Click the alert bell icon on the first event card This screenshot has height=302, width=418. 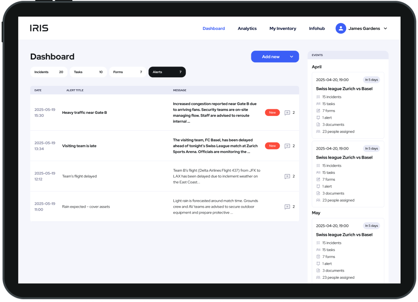[317, 118]
